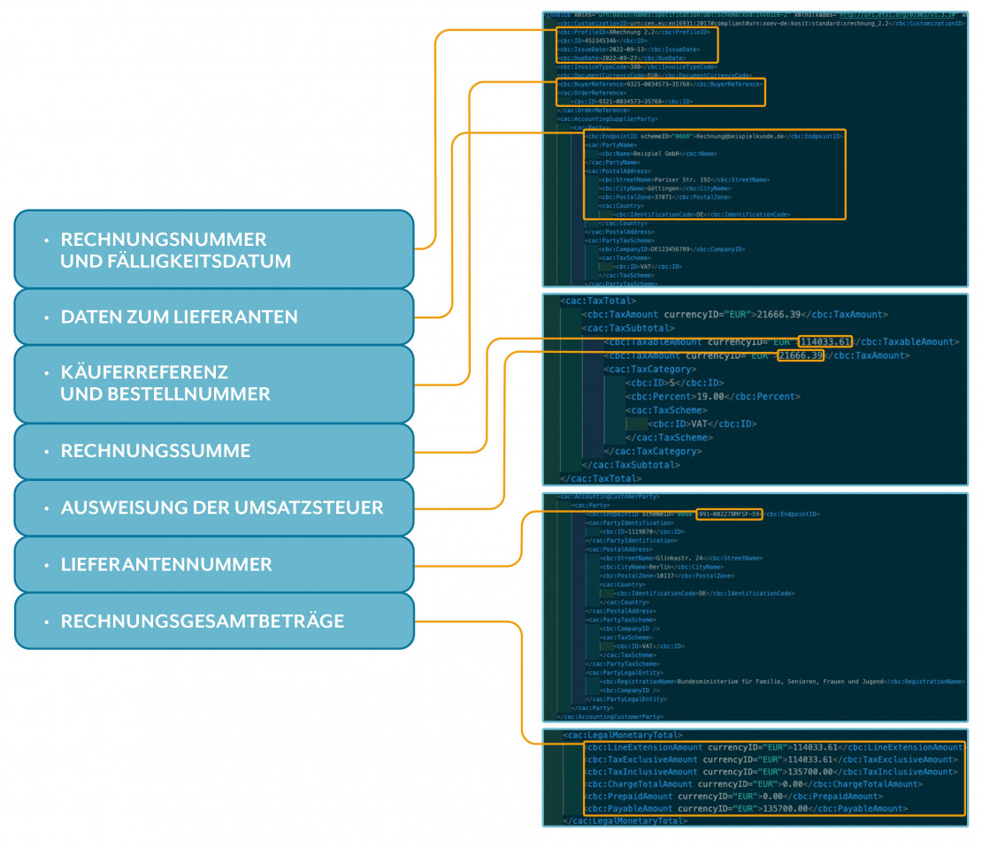Image resolution: width=982 pixels, height=847 pixels.
Task: Select the PostalZone 37071 line
Action: (x=664, y=197)
